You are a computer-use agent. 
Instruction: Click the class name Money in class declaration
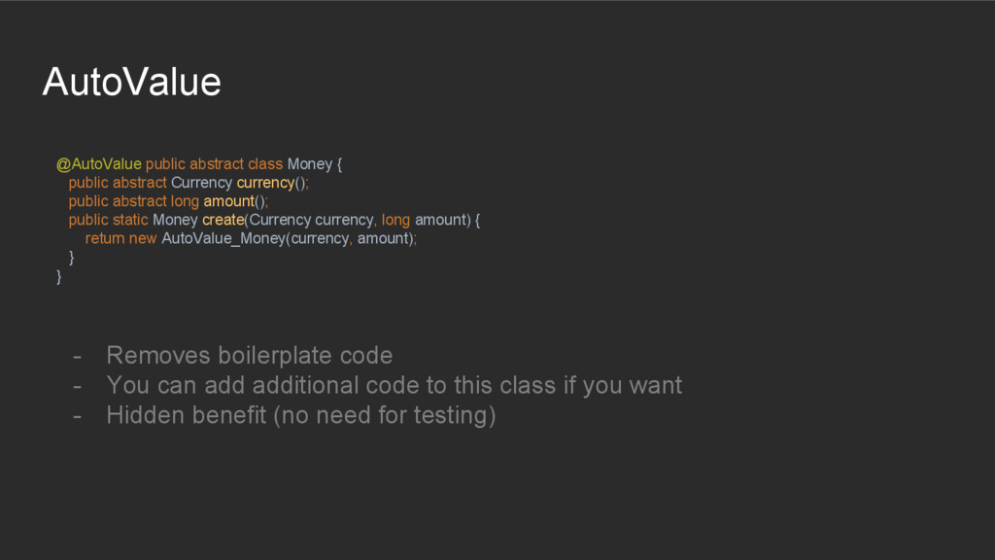pyautogui.click(x=309, y=163)
